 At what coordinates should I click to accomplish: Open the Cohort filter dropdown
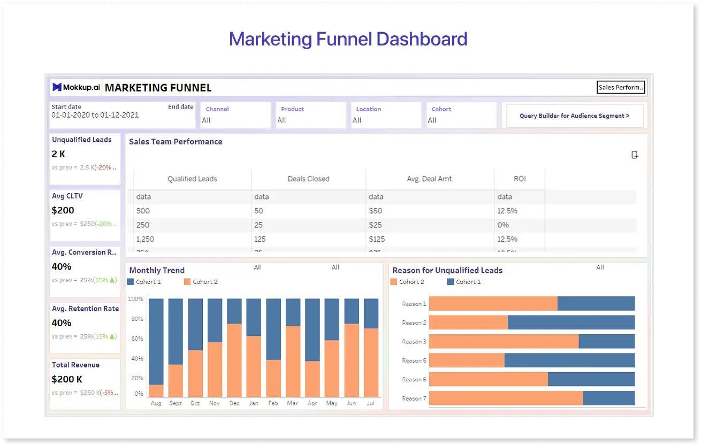click(461, 115)
